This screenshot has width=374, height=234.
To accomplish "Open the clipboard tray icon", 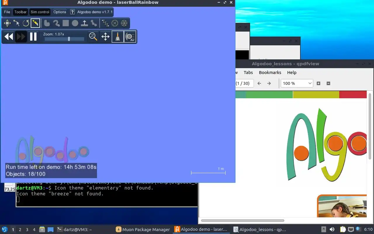I will pos(343,230).
